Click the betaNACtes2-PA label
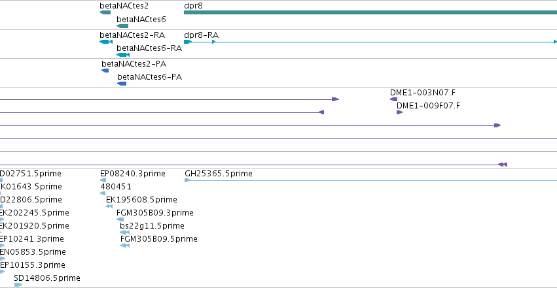Screen dimensions: 557x288 point(134,64)
